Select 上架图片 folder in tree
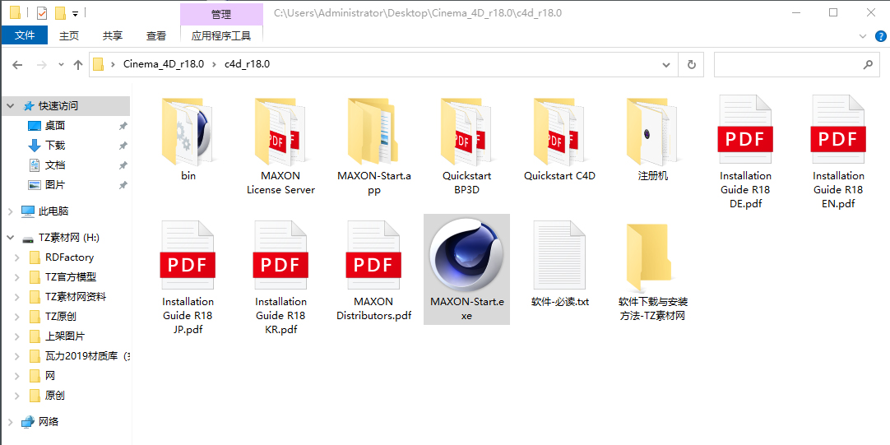The image size is (890, 445). click(x=65, y=336)
